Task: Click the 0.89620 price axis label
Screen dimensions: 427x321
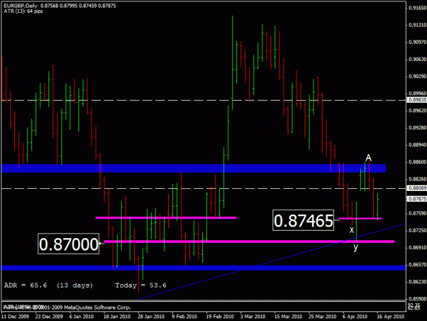Action: (x=417, y=110)
